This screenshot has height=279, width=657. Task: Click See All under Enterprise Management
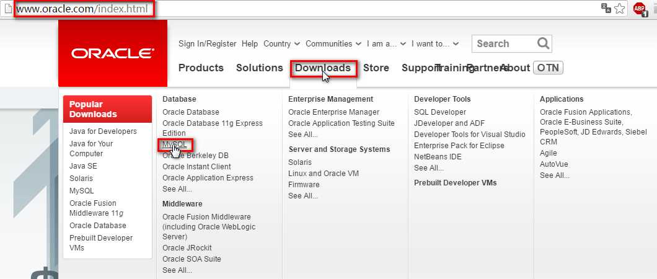[x=303, y=135]
